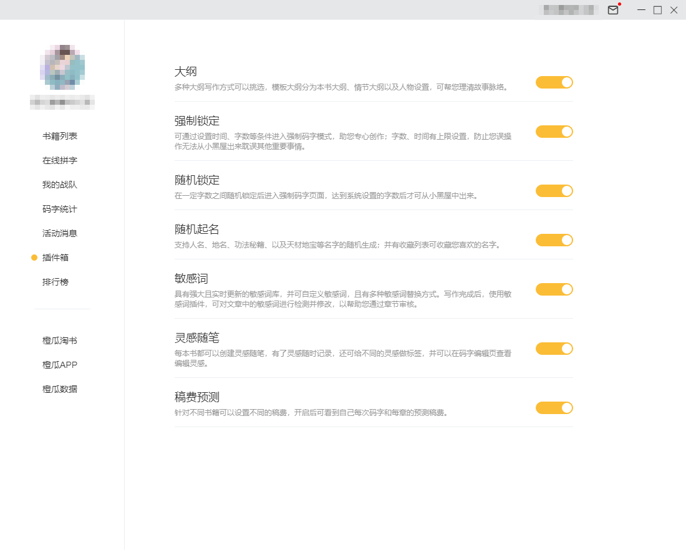686x550 pixels.
Task: Toggle the 灵感随笔 inspiration notes switch
Action: tap(554, 349)
